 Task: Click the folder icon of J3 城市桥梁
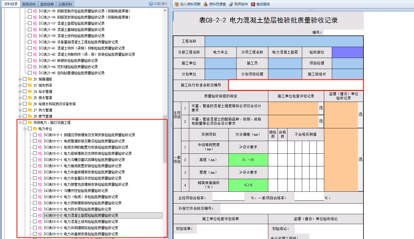click(30, 85)
